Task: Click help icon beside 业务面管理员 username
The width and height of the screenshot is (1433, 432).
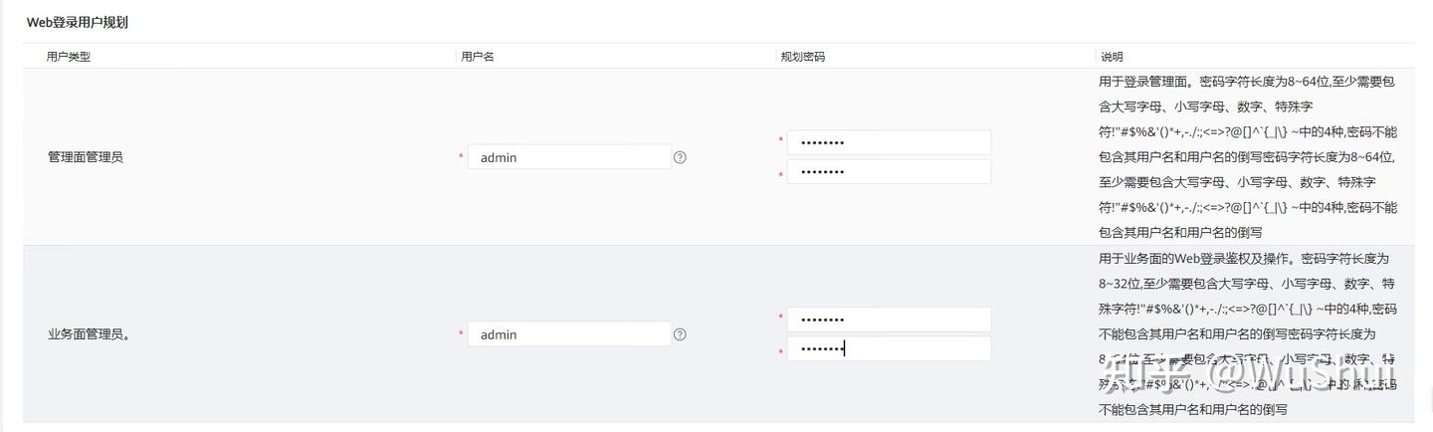Action: point(680,334)
